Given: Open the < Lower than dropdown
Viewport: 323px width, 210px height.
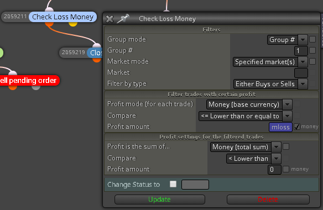Looking at the screenshot, I should pyautogui.click(x=253, y=159).
